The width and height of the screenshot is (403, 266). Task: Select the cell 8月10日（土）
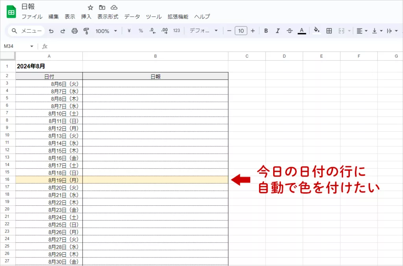click(49, 113)
